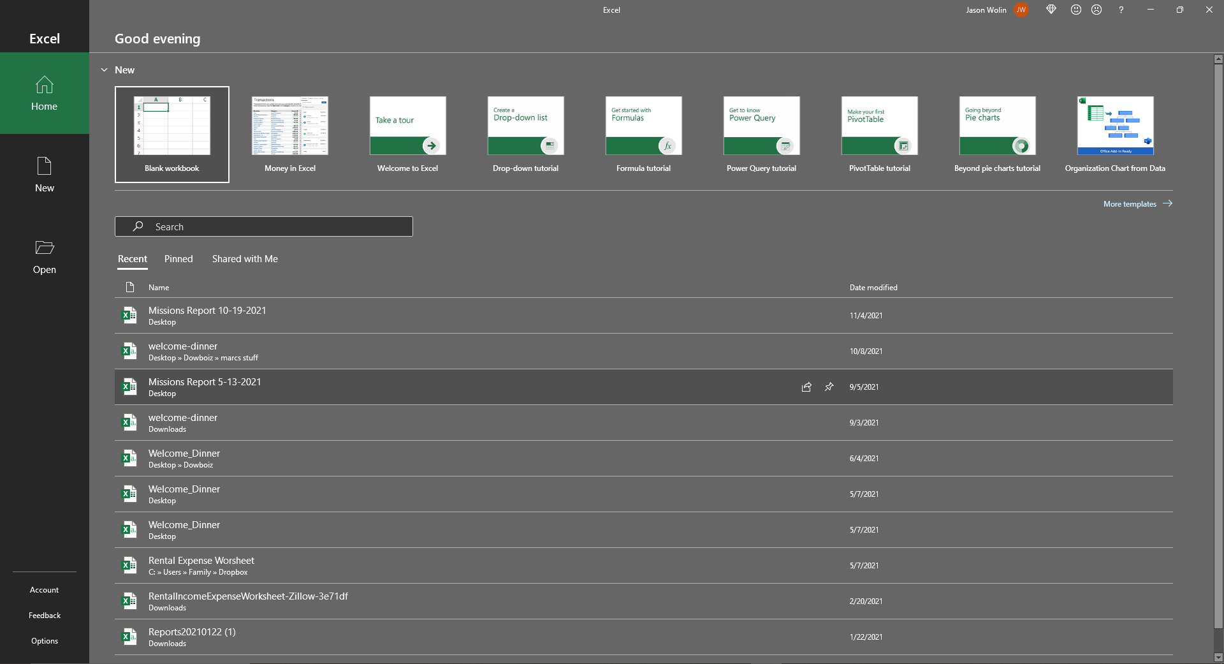Pin Missions Report 5-13-2021 to the list
Viewport: 1224px width, 664px height.
pyautogui.click(x=829, y=387)
